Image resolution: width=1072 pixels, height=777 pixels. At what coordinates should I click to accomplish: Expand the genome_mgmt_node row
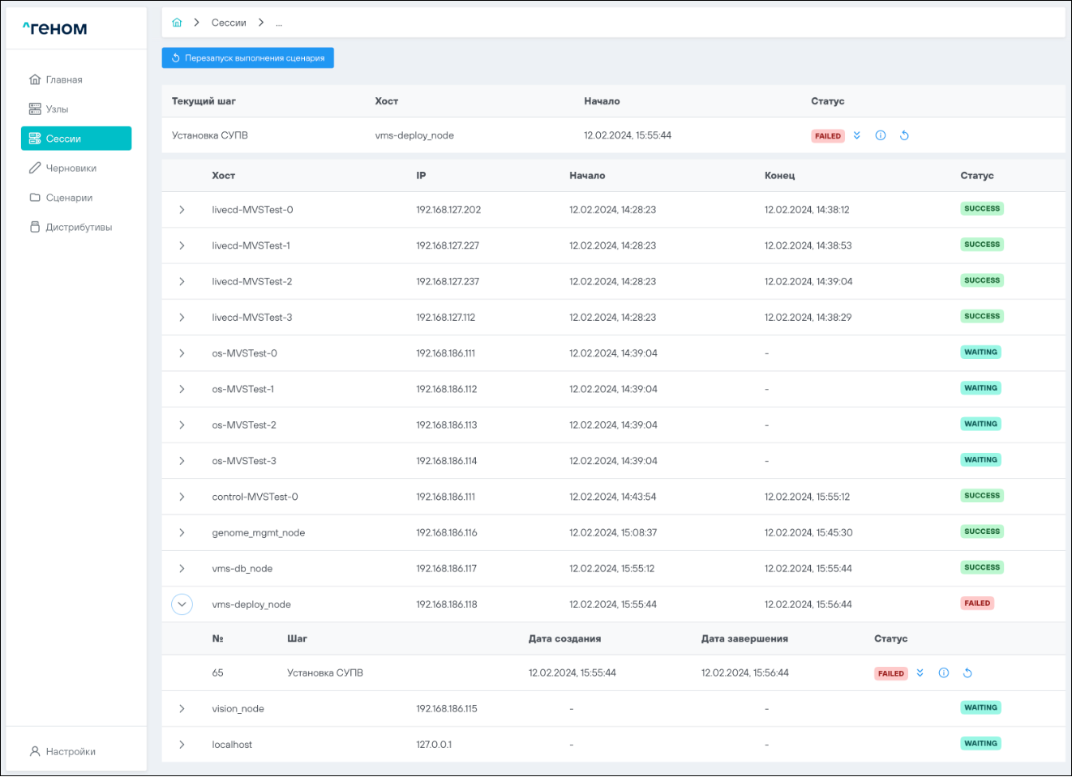pos(182,533)
